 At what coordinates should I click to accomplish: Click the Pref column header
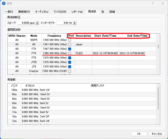71,36
